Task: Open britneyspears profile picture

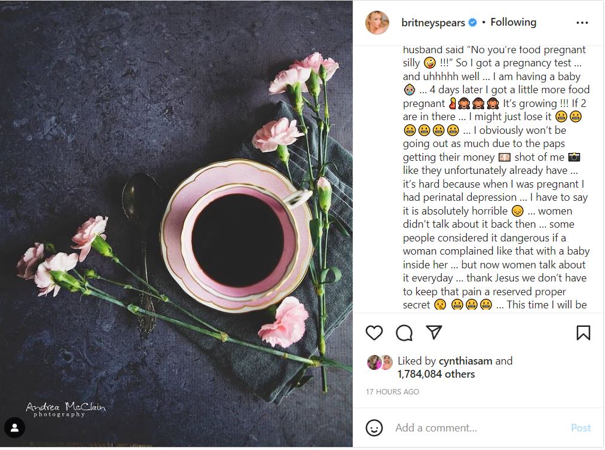Action: coord(377,23)
